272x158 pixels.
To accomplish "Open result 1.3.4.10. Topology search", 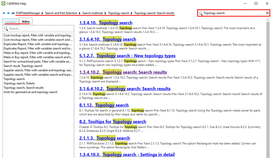I will point(106,23).
